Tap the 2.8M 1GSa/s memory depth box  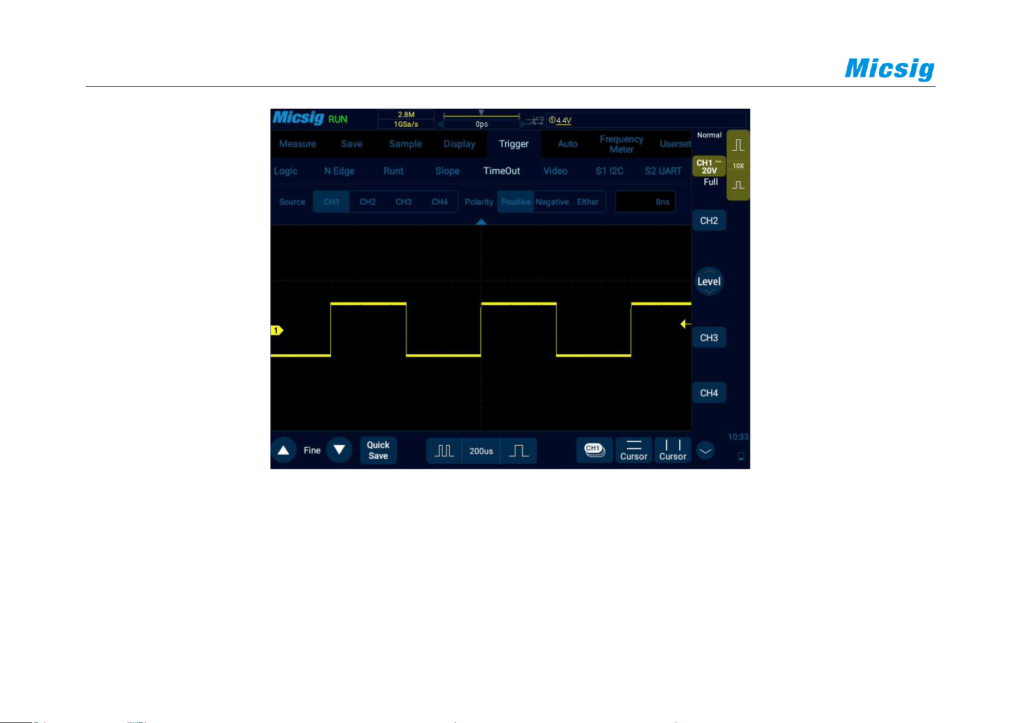(x=406, y=120)
